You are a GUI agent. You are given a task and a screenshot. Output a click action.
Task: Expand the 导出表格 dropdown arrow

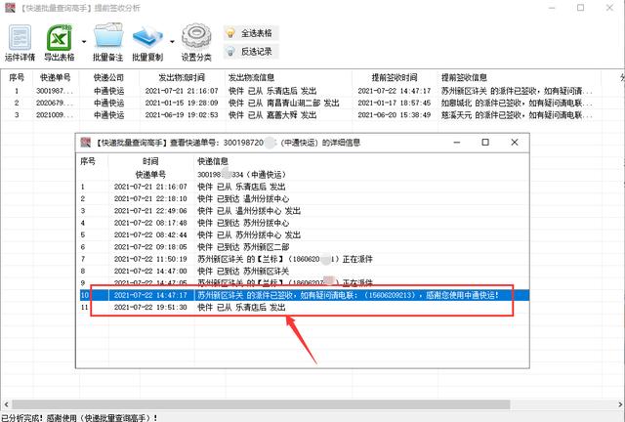[x=84, y=41]
